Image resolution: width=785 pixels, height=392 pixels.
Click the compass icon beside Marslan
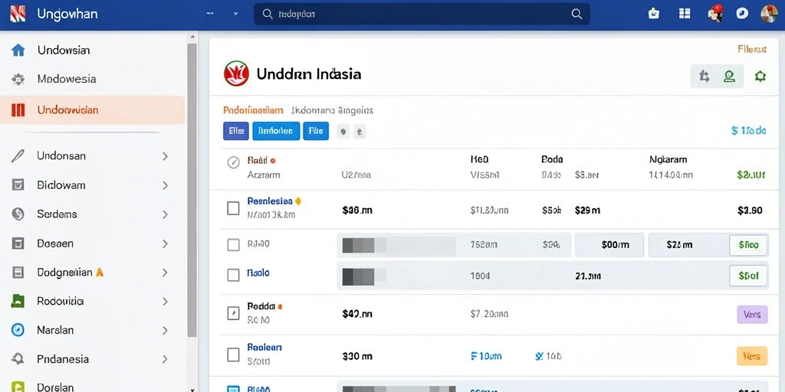18,330
